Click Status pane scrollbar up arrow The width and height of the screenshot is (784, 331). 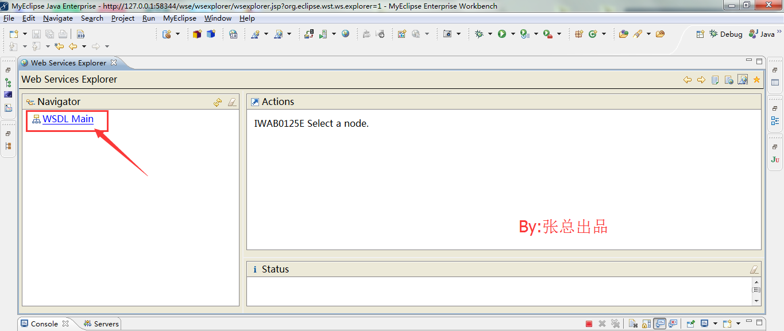[756, 282]
